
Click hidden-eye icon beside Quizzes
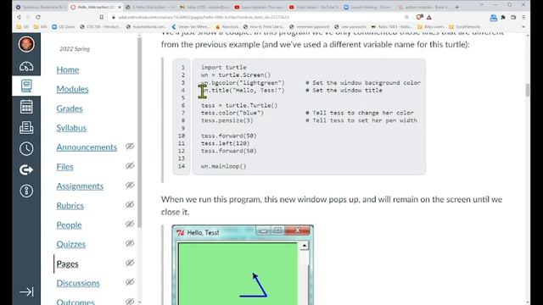coord(130,243)
